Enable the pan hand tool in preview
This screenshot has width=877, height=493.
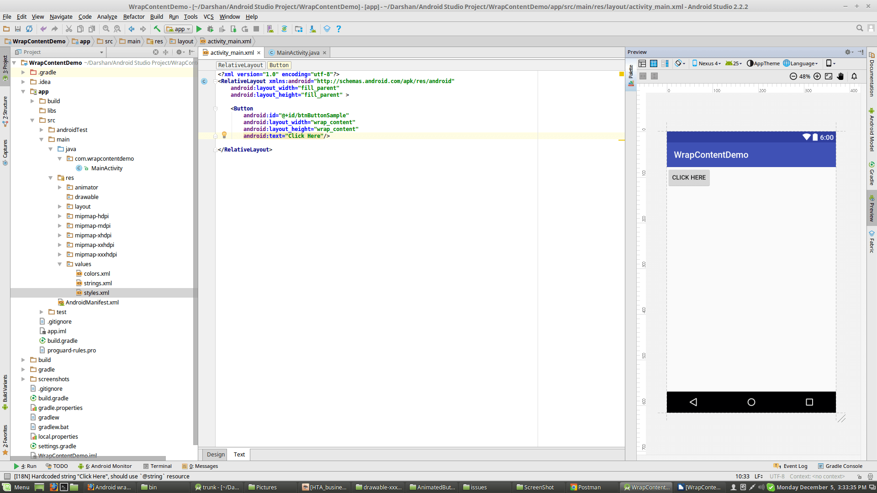pyautogui.click(x=840, y=76)
